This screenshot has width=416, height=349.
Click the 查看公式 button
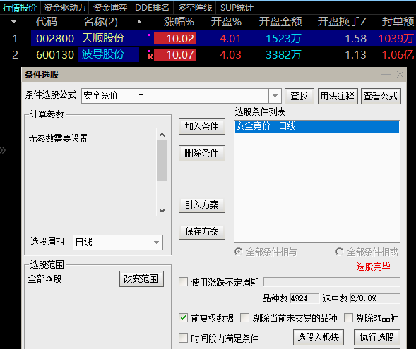click(381, 96)
